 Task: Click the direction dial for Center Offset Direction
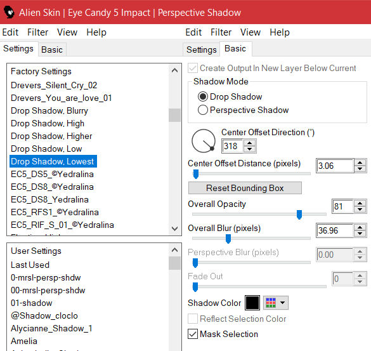pos(203,141)
